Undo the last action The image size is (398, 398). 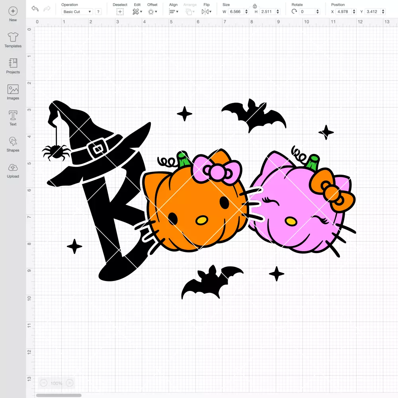coord(35,9)
